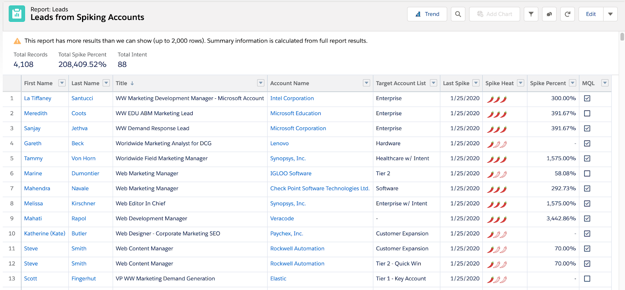The width and height of the screenshot is (625, 290).
Task: Open Lenovo account link
Action: click(x=279, y=143)
